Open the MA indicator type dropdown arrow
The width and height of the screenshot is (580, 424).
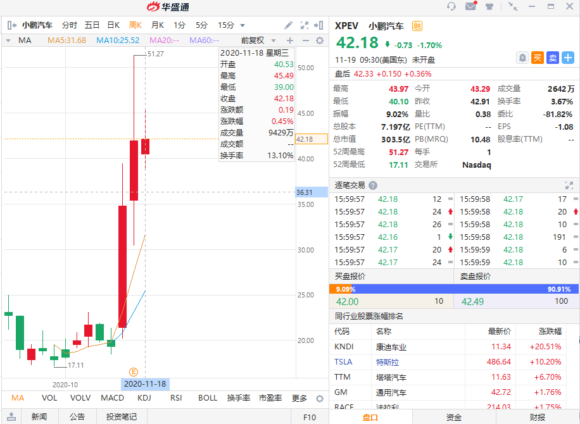coord(8,41)
